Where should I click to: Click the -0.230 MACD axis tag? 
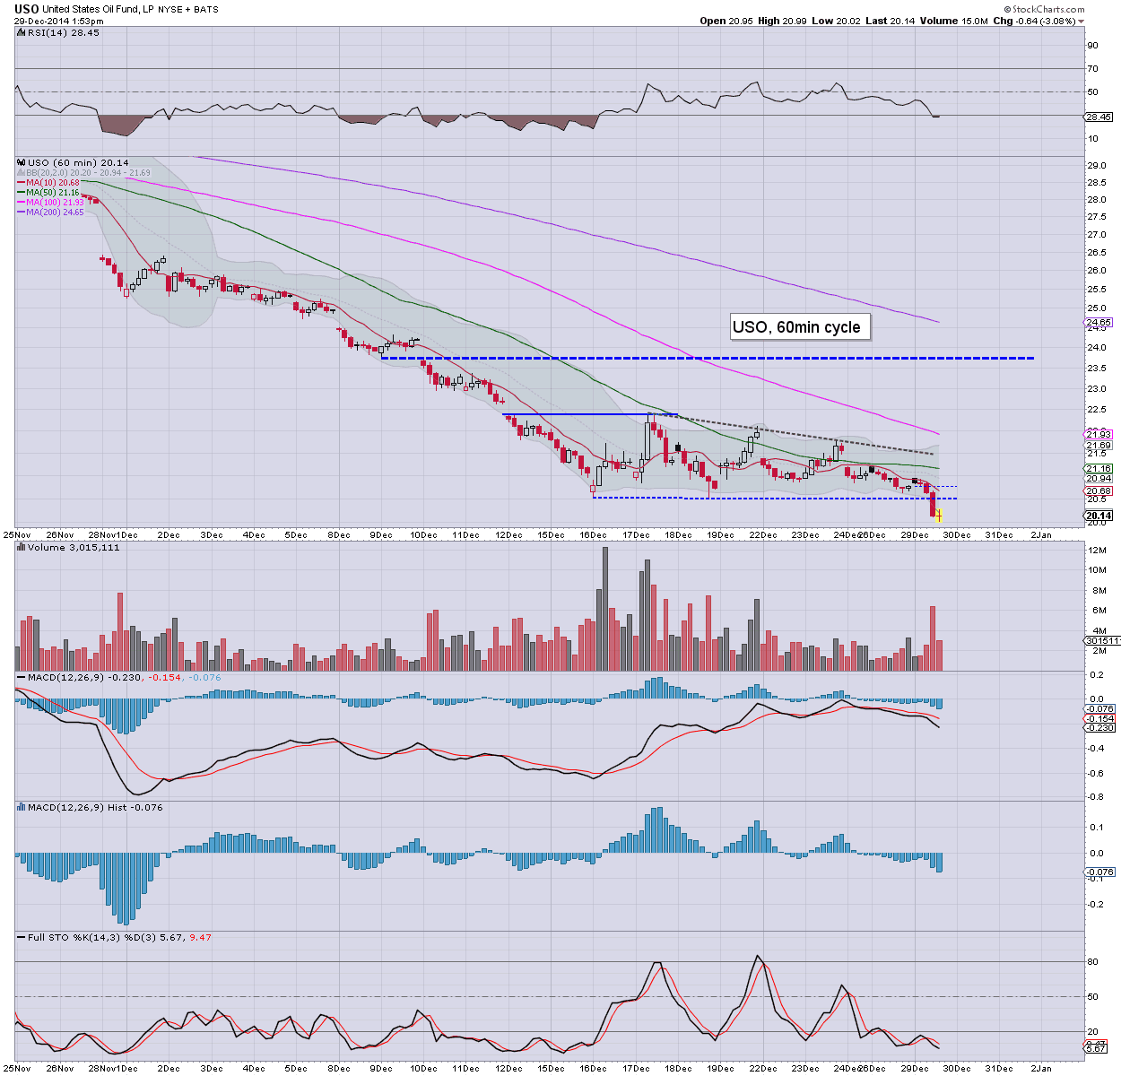pyautogui.click(x=1099, y=728)
